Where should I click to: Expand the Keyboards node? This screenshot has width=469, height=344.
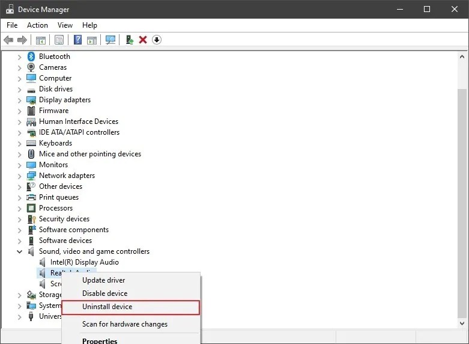coord(19,144)
